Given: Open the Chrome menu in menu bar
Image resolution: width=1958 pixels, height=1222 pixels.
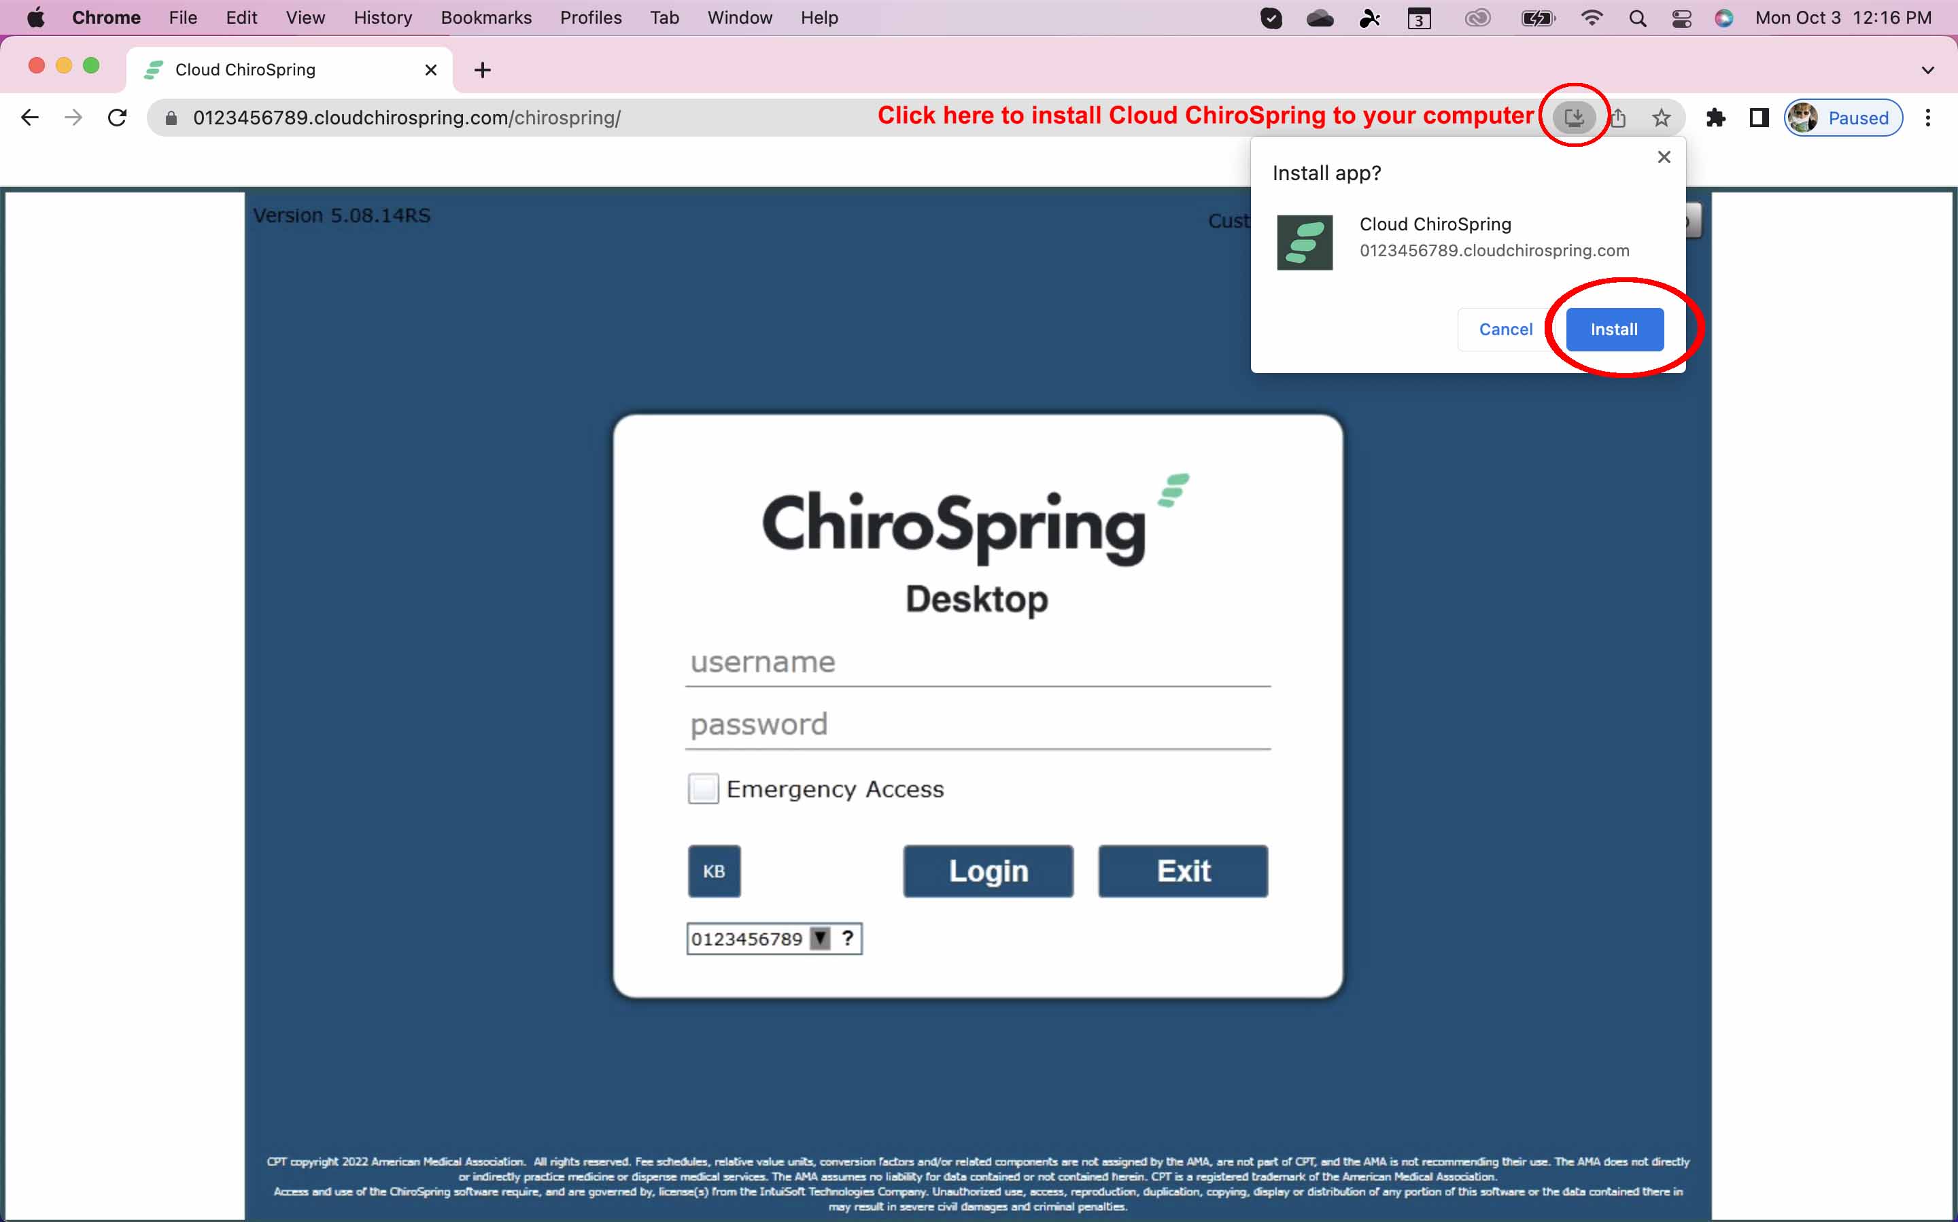Looking at the screenshot, I should point(106,18).
